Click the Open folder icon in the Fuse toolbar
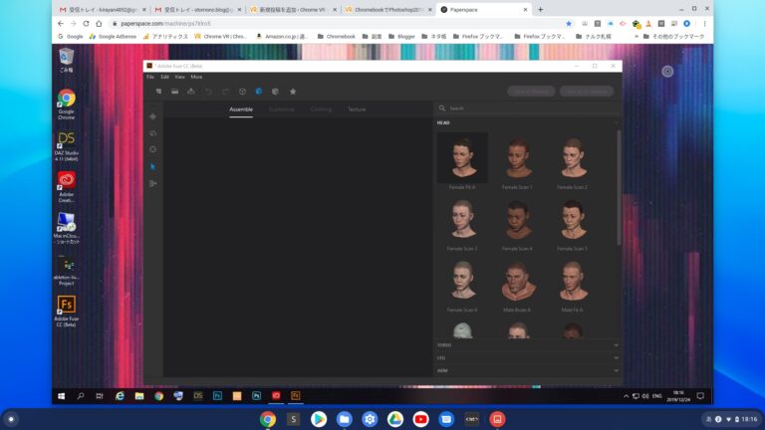Screen dimensions: 765x430 [x=174, y=92]
